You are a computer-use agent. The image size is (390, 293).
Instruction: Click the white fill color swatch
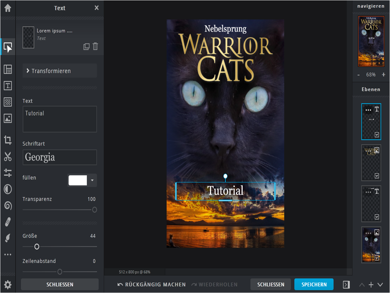click(x=78, y=180)
